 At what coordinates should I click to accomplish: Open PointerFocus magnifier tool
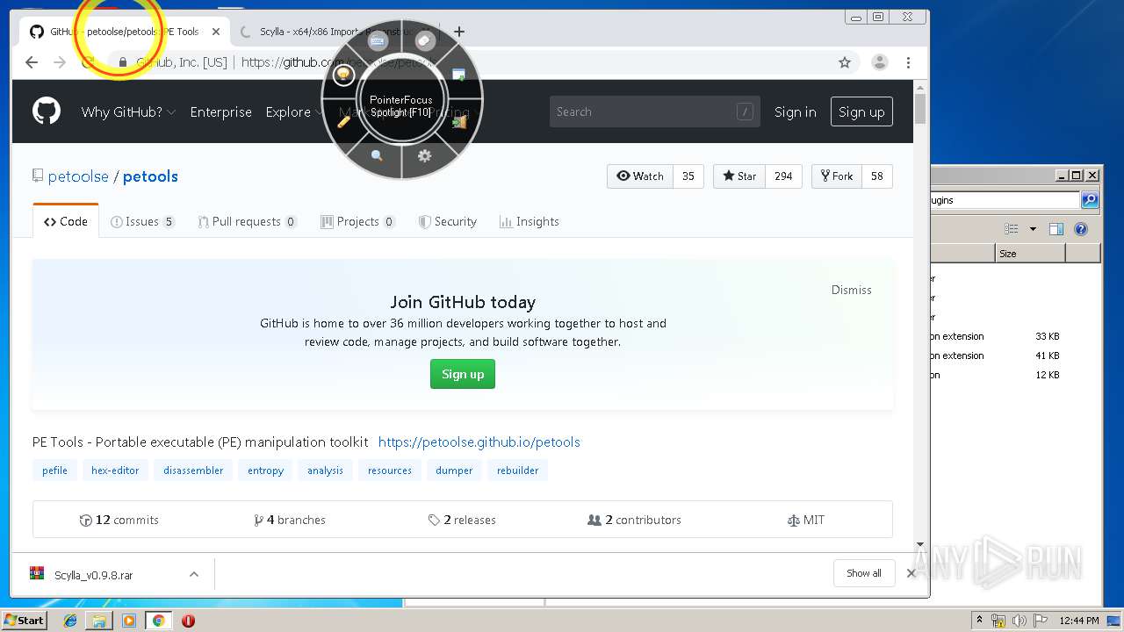(x=377, y=155)
